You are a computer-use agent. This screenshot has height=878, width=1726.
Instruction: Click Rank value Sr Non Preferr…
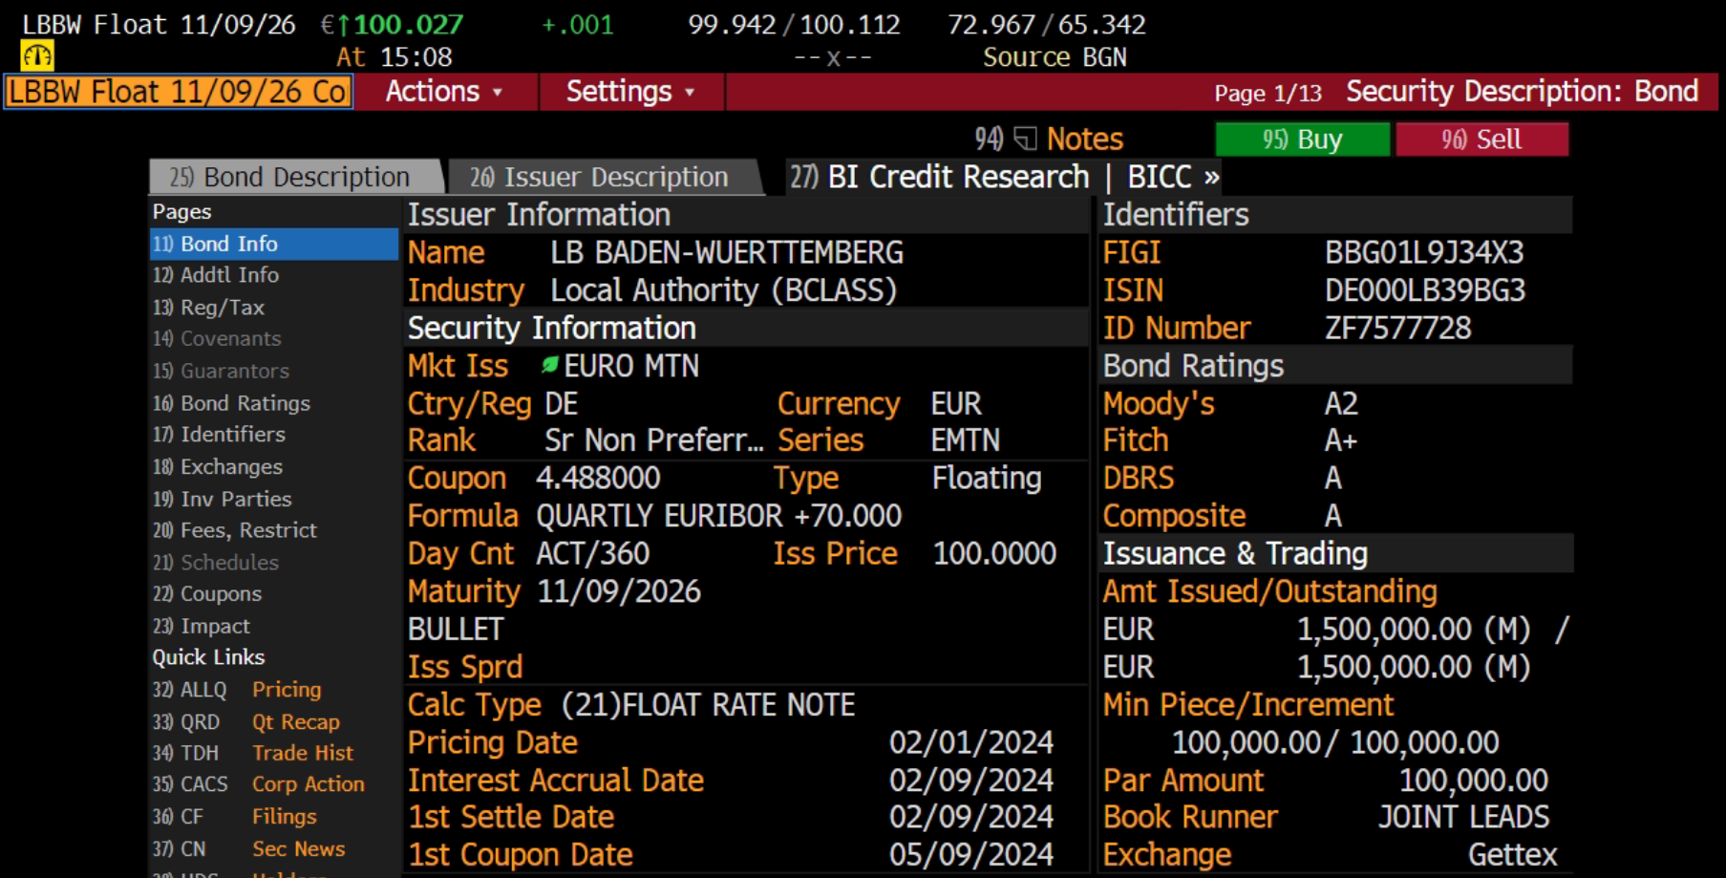click(x=654, y=440)
